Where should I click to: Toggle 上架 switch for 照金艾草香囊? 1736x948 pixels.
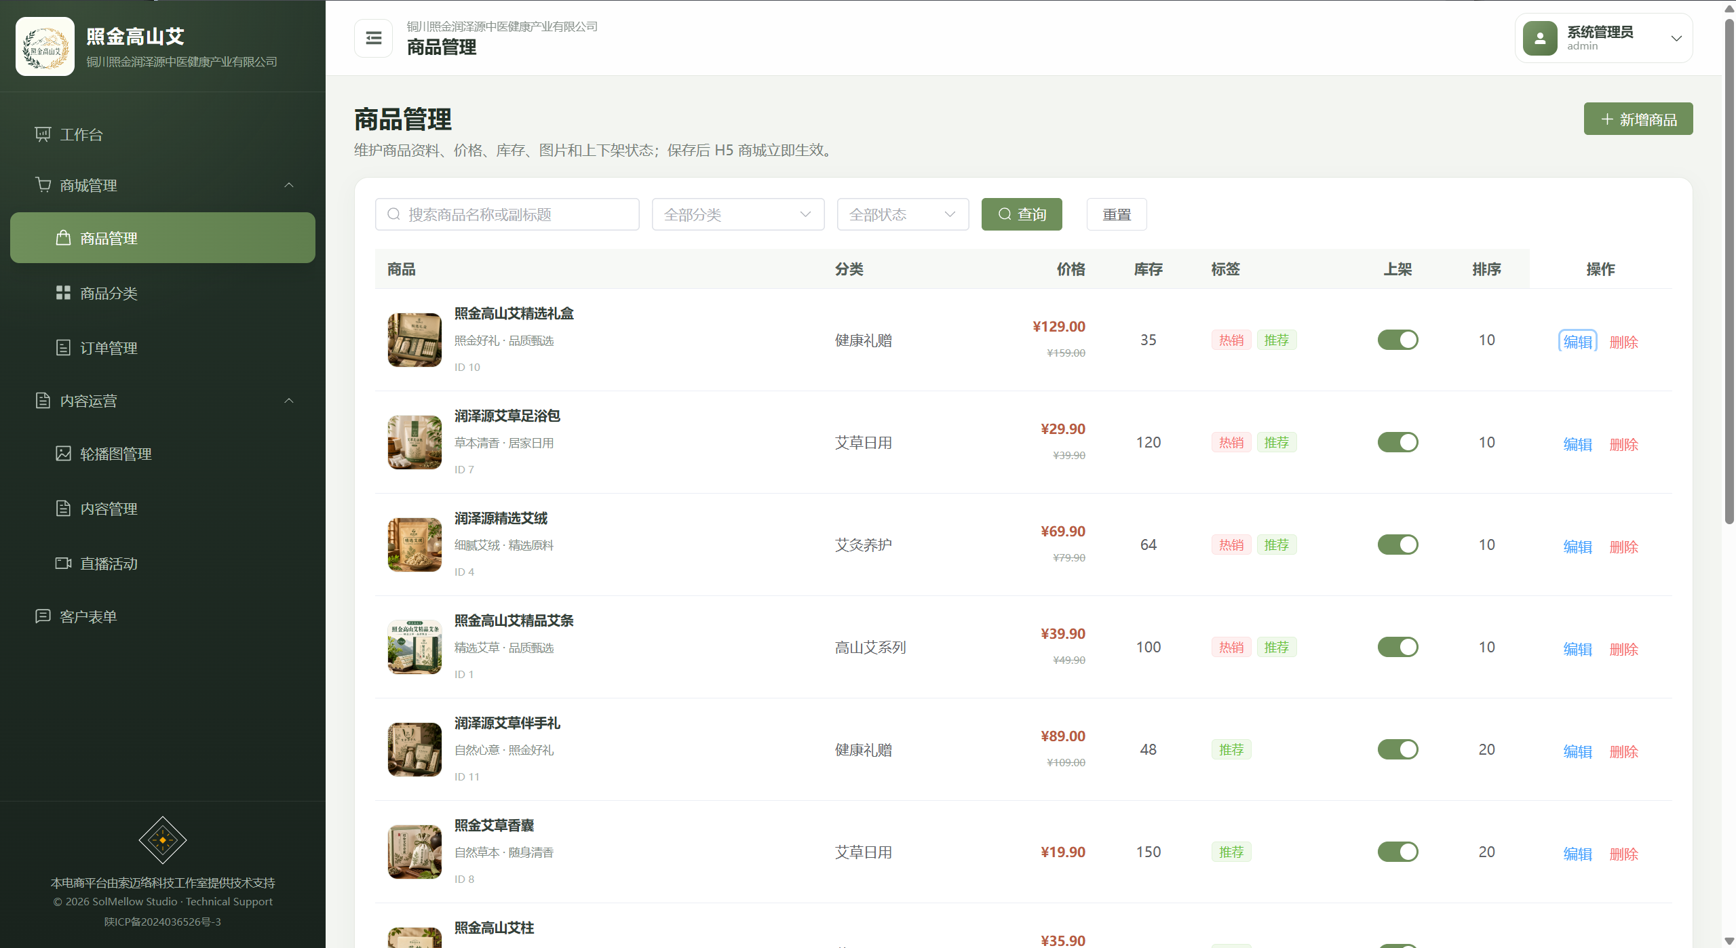pyautogui.click(x=1397, y=852)
